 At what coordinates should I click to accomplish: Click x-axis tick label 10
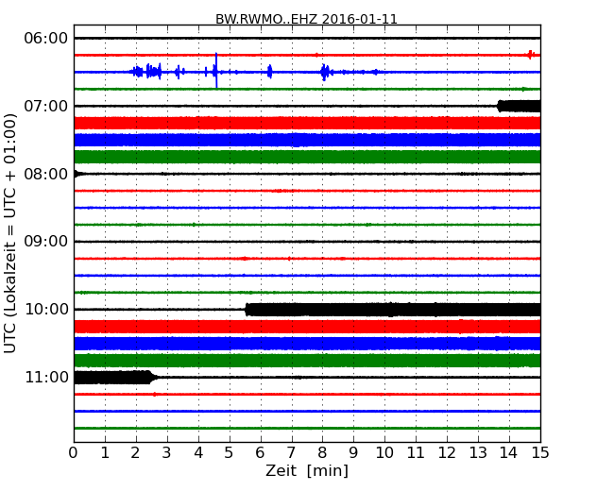(x=384, y=452)
